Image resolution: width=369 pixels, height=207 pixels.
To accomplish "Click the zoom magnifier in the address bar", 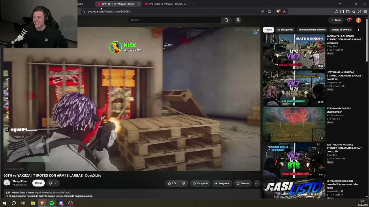I will pos(263,11).
